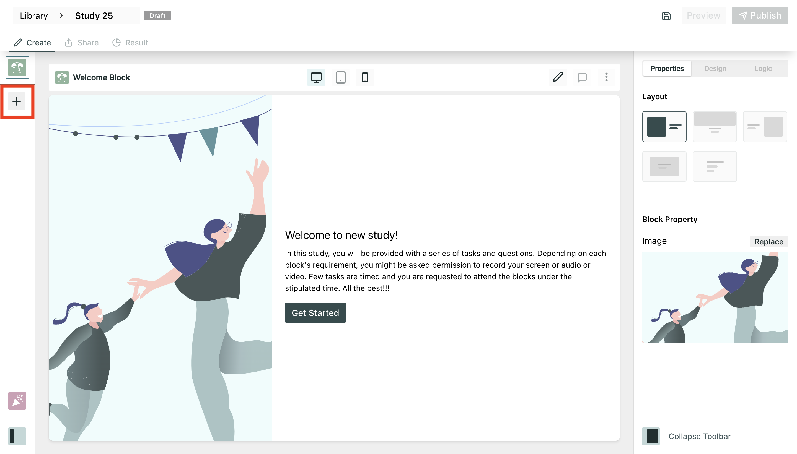
Task: Click the pencil edit icon in block header
Action: [x=558, y=77]
